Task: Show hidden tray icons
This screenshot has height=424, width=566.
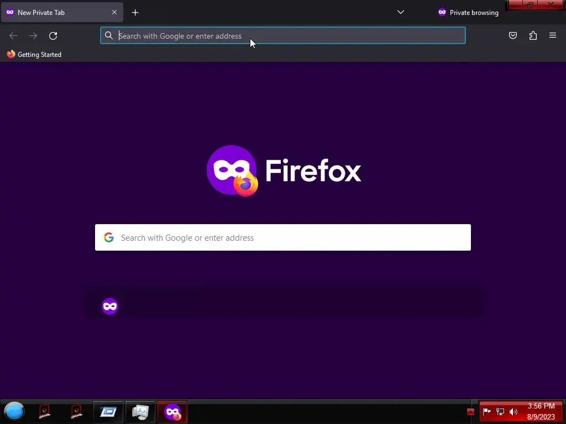Action: point(470,412)
